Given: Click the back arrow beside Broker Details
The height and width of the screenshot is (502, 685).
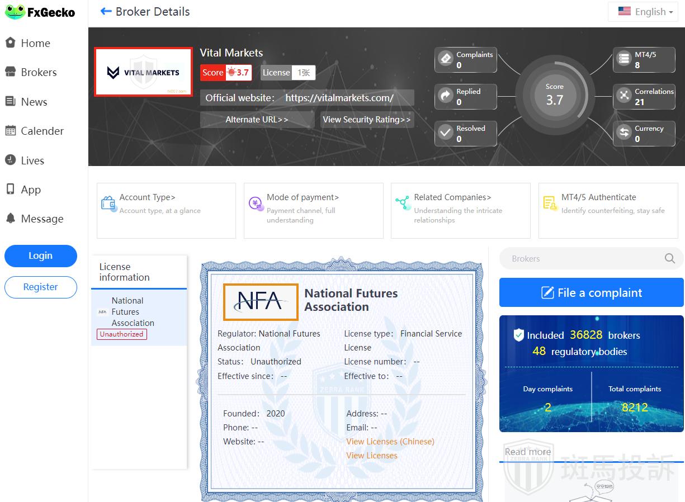Looking at the screenshot, I should coord(106,12).
